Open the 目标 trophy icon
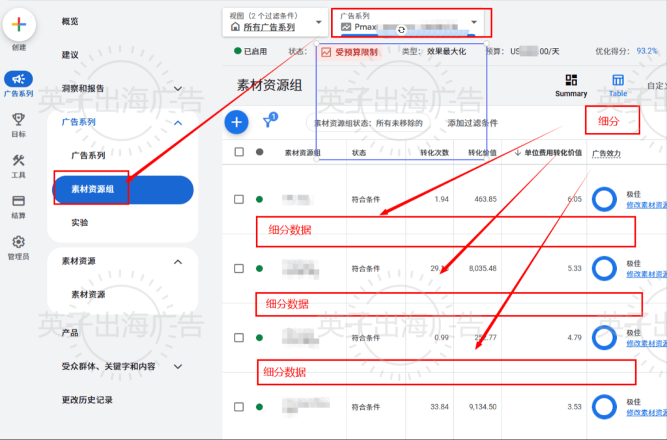 click(x=19, y=119)
